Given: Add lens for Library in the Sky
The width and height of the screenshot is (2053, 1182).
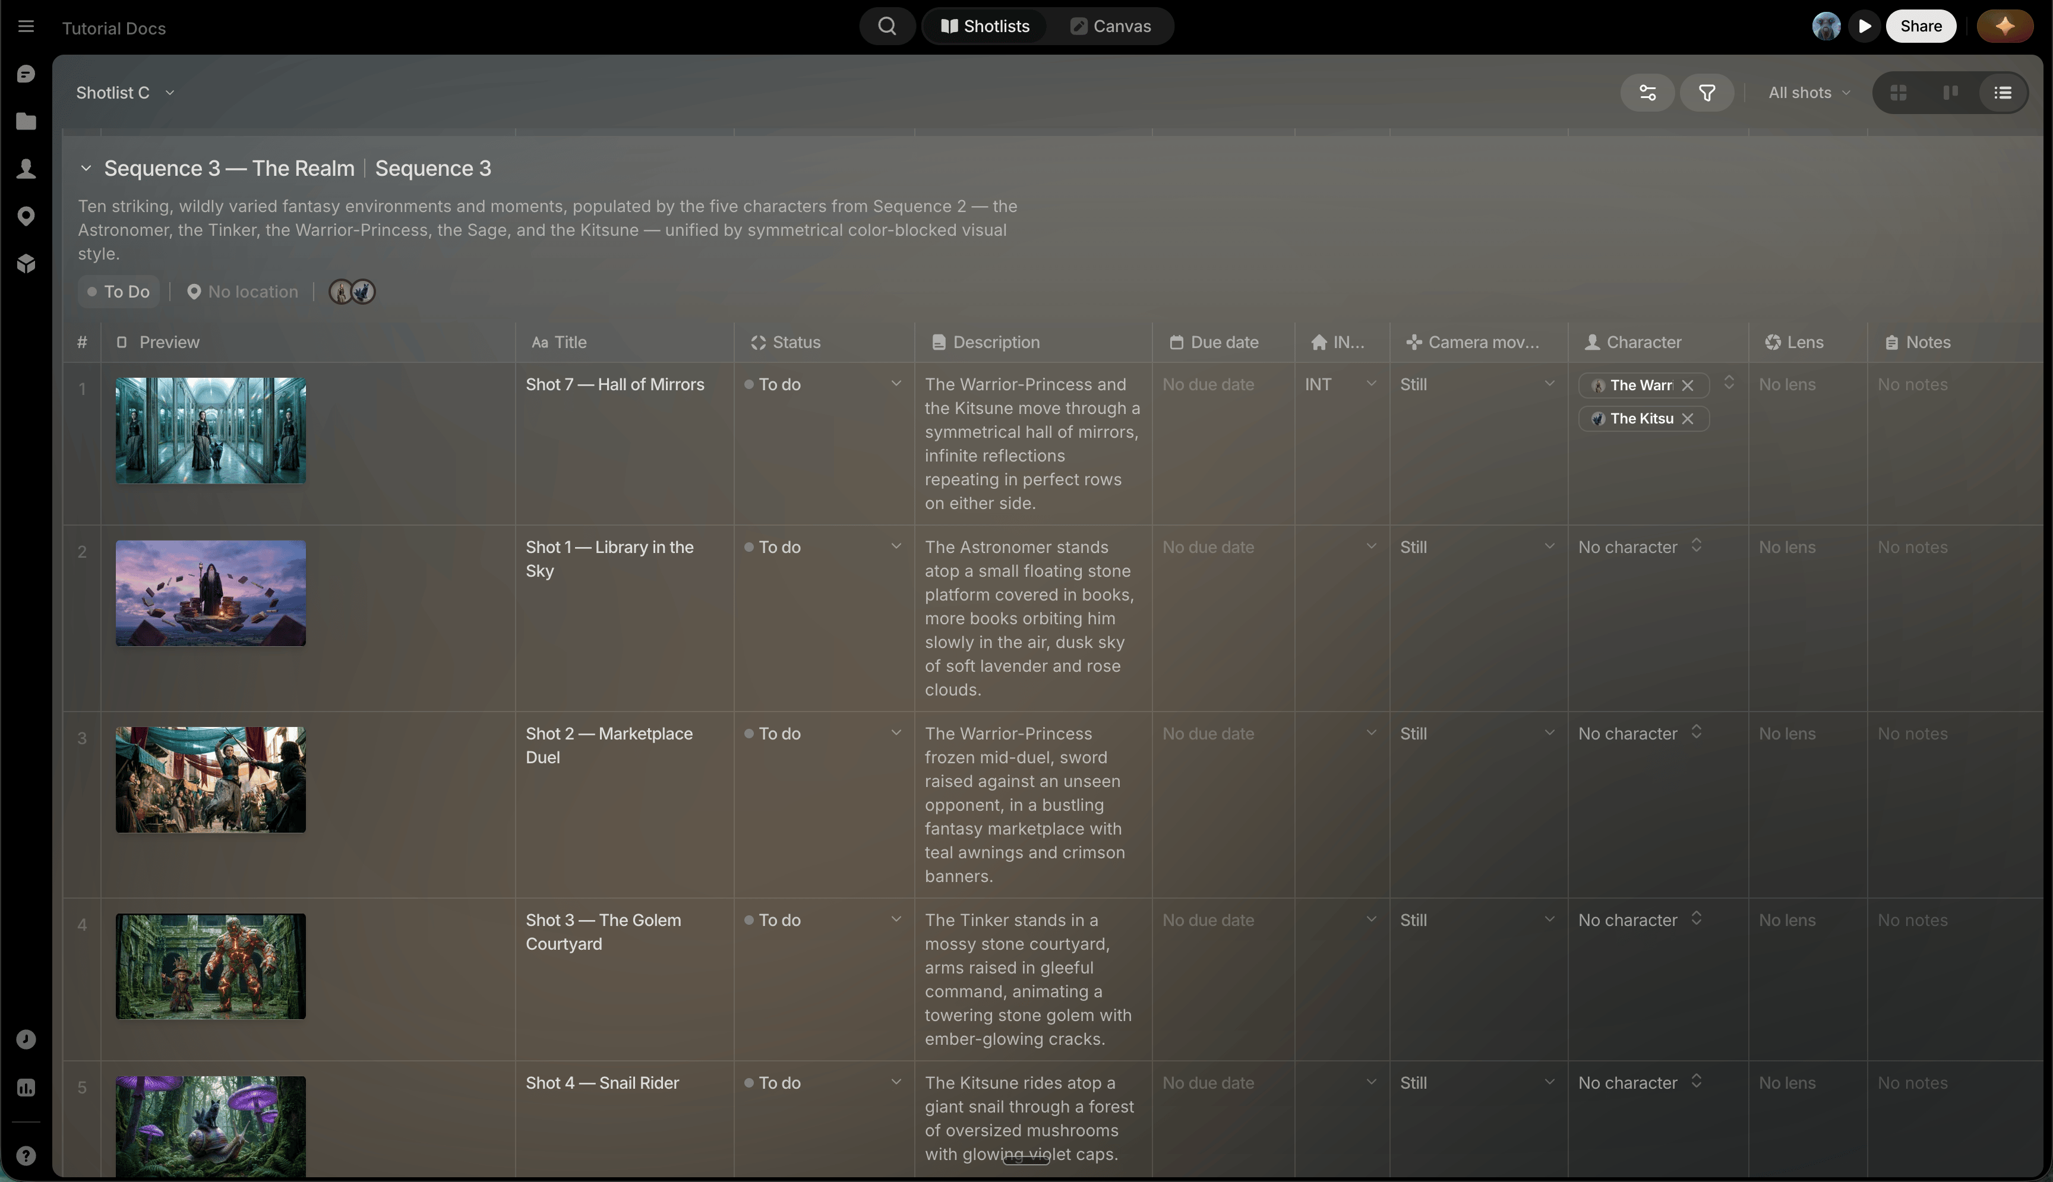Looking at the screenshot, I should (1787, 547).
